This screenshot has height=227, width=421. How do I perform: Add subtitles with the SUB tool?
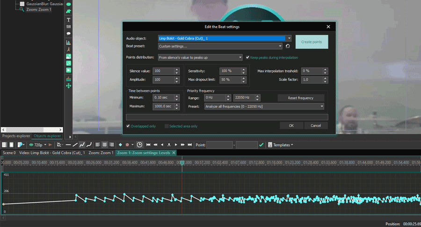68,27
